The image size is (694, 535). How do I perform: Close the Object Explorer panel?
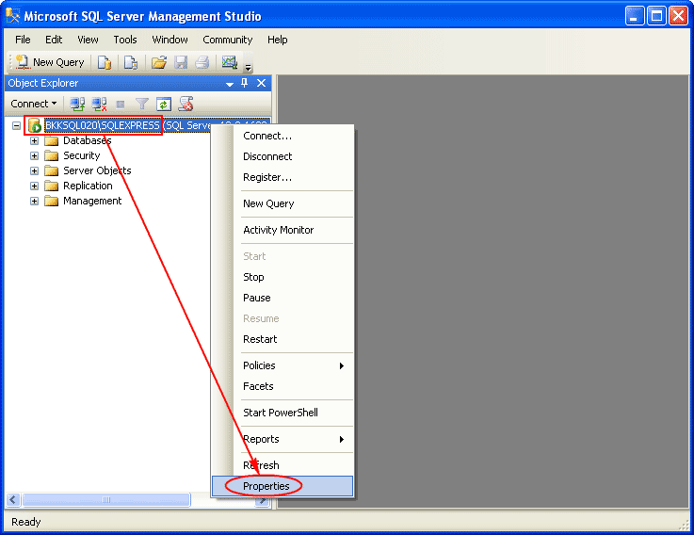coord(261,83)
